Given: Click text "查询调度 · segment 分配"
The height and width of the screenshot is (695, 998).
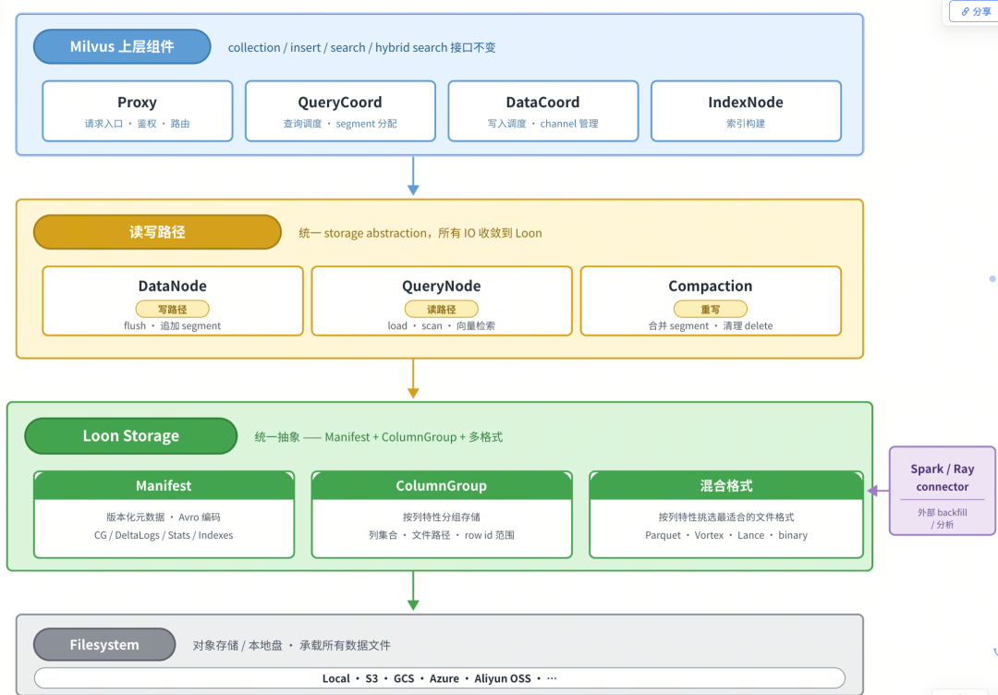Looking at the screenshot, I should click(x=340, y=124).
